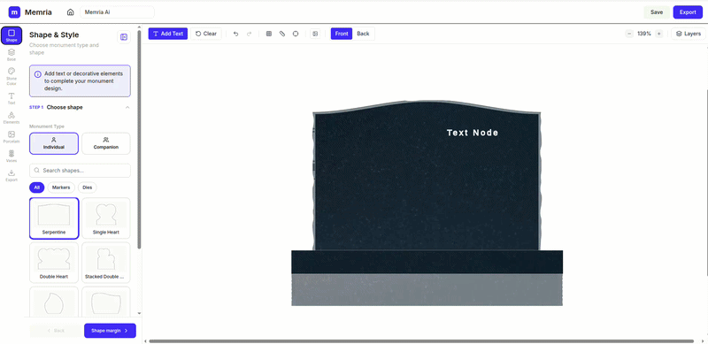Select the Stacked Double shape thumbnail
Screen dimensions: 708x344
[106, 263]
